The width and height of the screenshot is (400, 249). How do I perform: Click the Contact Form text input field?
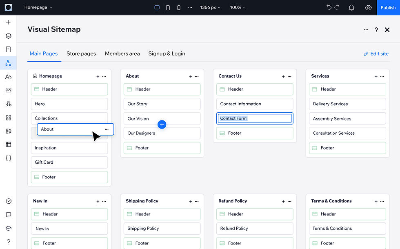point(255,118)
